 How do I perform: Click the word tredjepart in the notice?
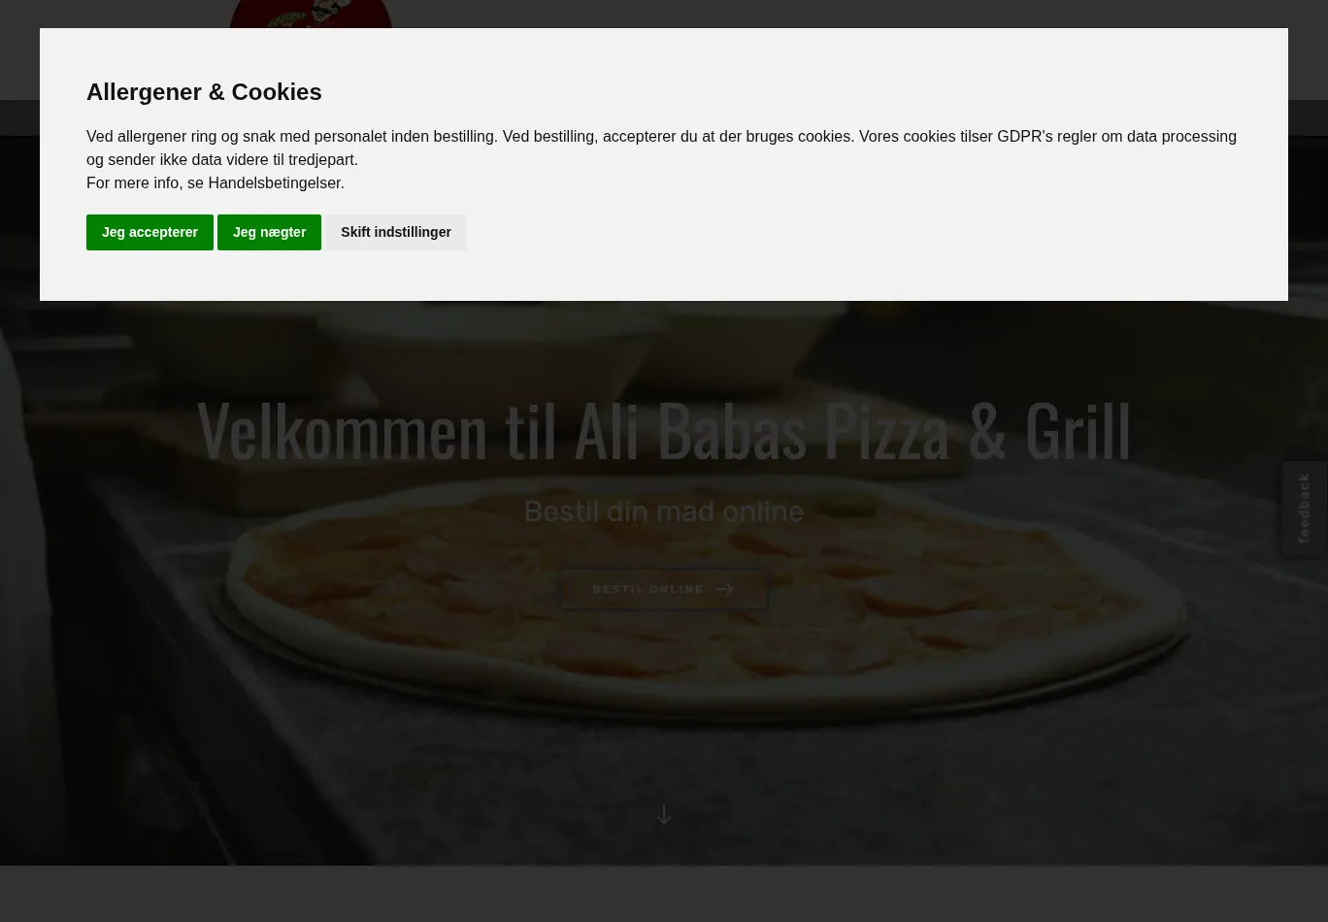[320, 159]
